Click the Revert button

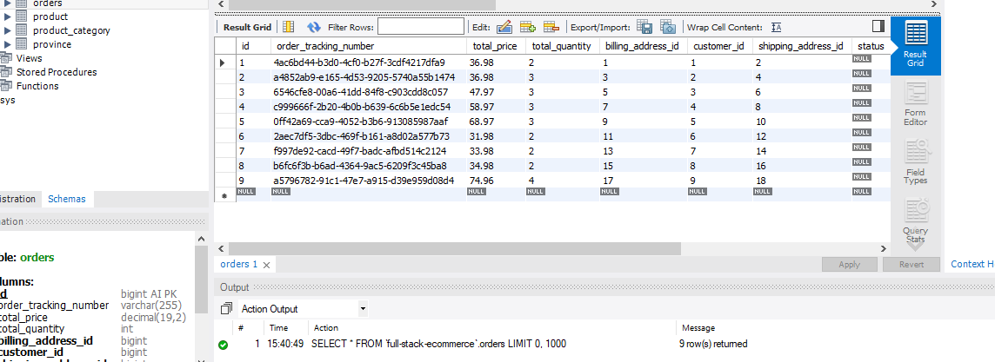pyautogui.click(x=911, y=265)
